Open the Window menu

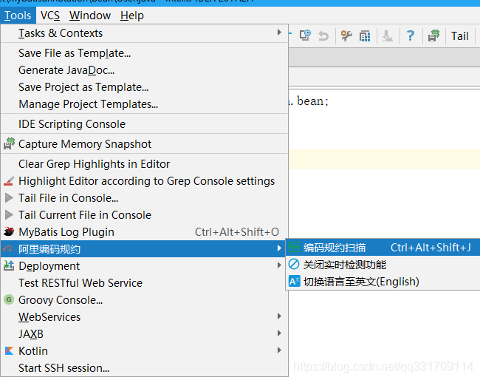tap(90, 16)
